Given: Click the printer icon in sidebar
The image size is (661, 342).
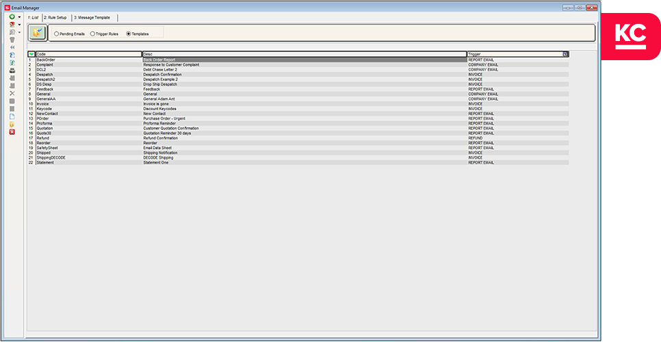Looking at the screenshot, I should pyautogui.click(x=12, y=70).
